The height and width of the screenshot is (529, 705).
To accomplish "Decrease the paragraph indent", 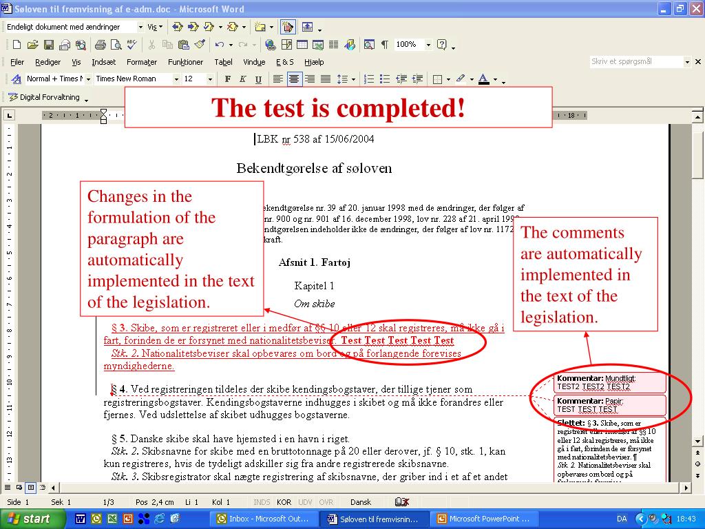I will click(401, 79).
